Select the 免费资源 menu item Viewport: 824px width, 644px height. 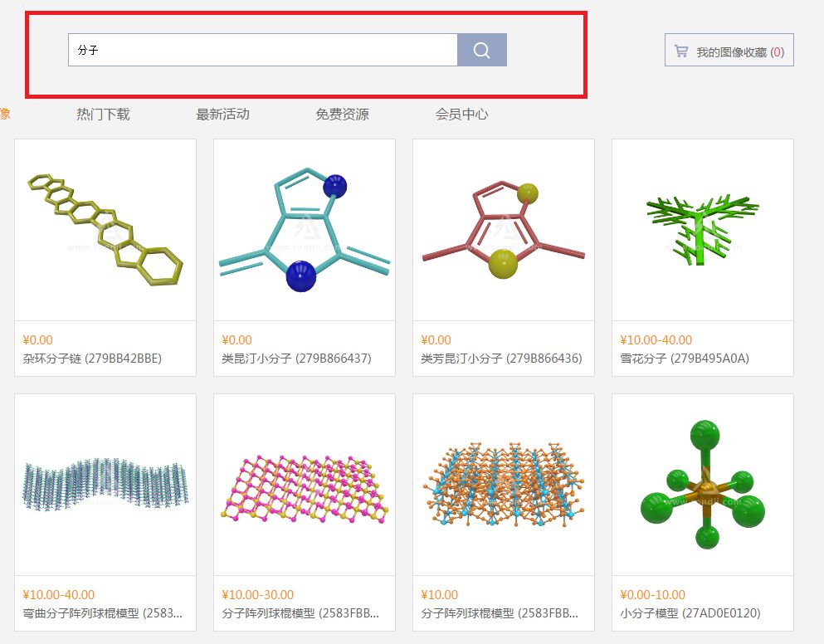[x=342, y=115]
